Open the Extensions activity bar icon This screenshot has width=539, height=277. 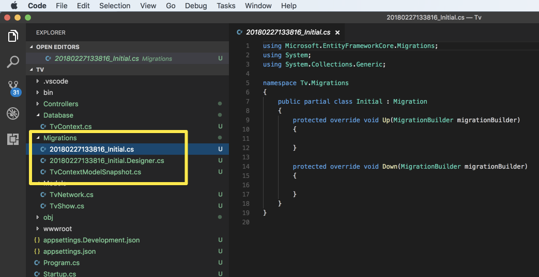click(13, 139)
